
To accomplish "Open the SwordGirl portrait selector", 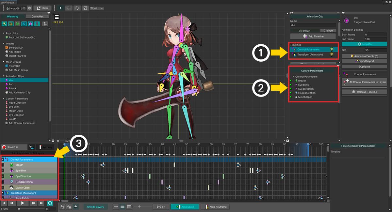I will pyautogui.click(x=16, y=8).
